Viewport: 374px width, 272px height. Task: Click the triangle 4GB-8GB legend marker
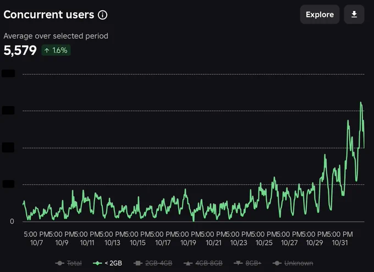(188, 263)
